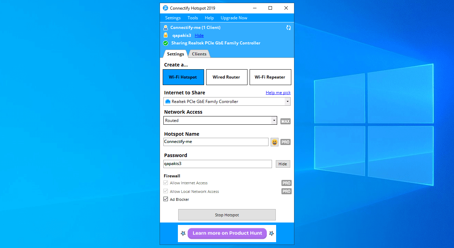Image resolution: width=454 pixels, height=248 pixels.
Task: Click the ethernet adapter icon in Internet dropdown
Action: click(x=168, y=102)
